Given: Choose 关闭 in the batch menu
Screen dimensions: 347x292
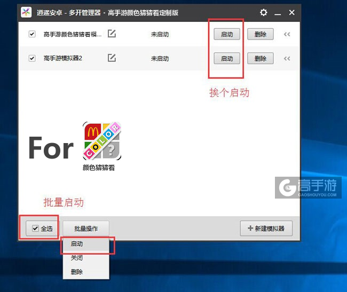Looking at the screenshot, I should point(86,258).
